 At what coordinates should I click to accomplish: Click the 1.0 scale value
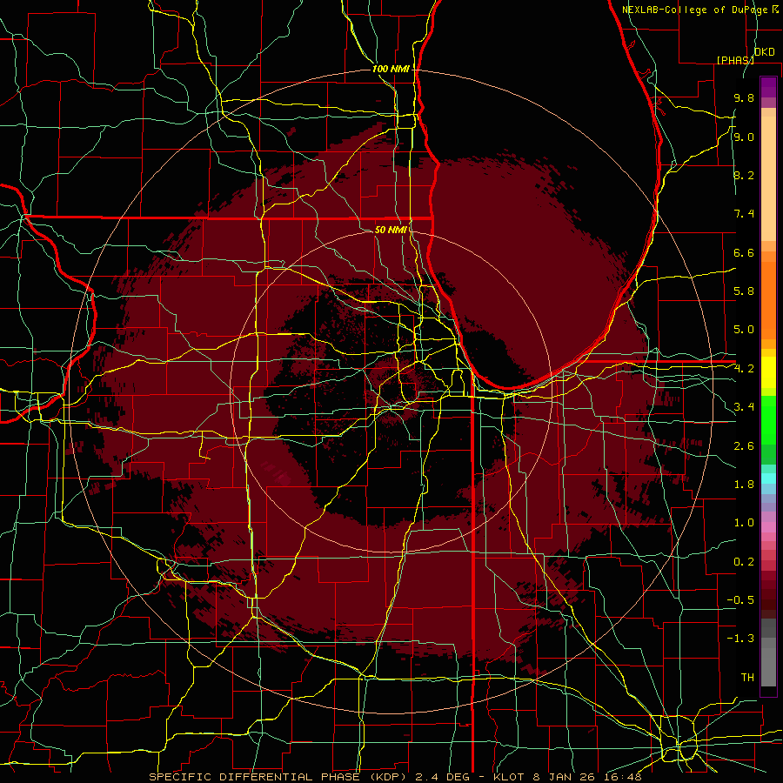(744, 523)
